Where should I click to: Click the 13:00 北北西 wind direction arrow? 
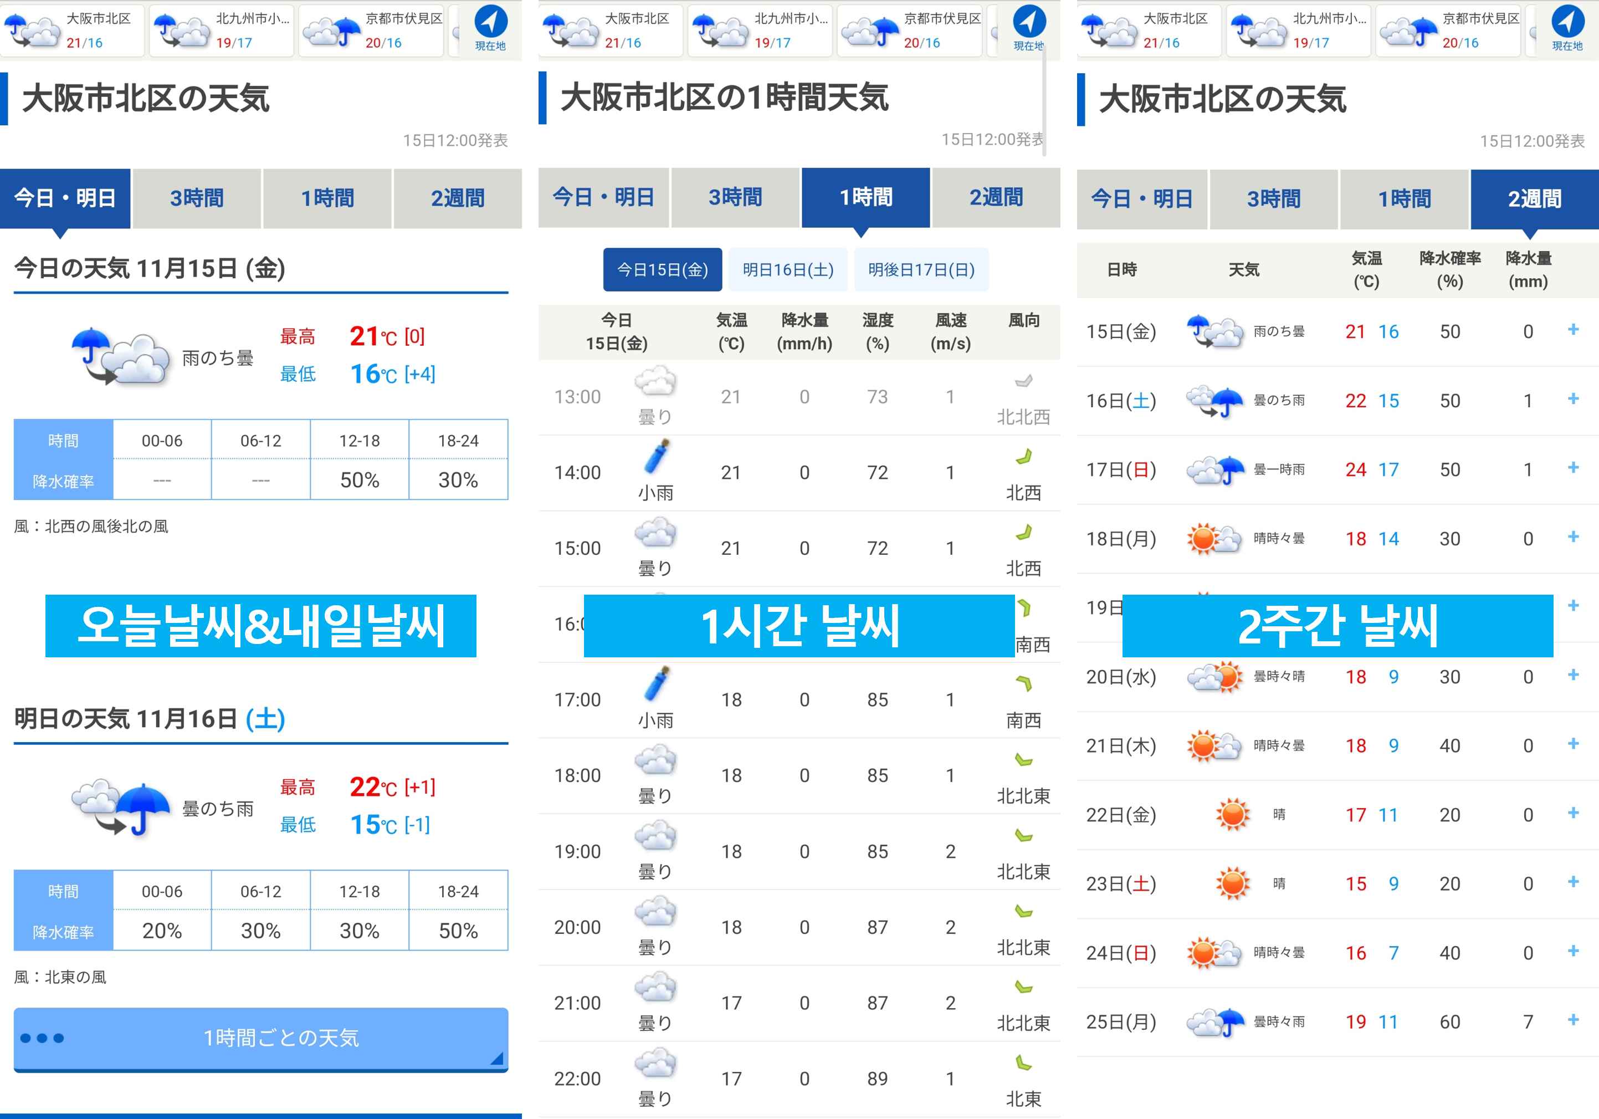coord(1023,381)
